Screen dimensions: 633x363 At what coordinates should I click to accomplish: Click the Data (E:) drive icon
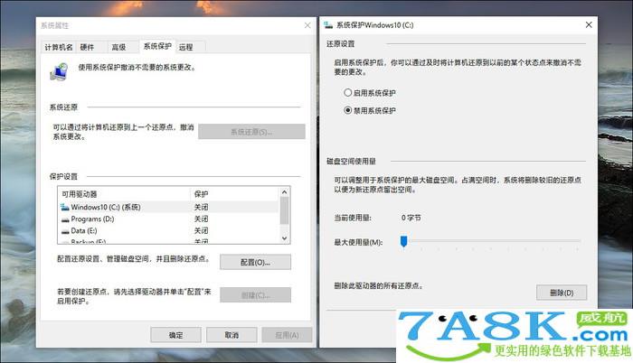pyautogui.click(x=65, y=231)
